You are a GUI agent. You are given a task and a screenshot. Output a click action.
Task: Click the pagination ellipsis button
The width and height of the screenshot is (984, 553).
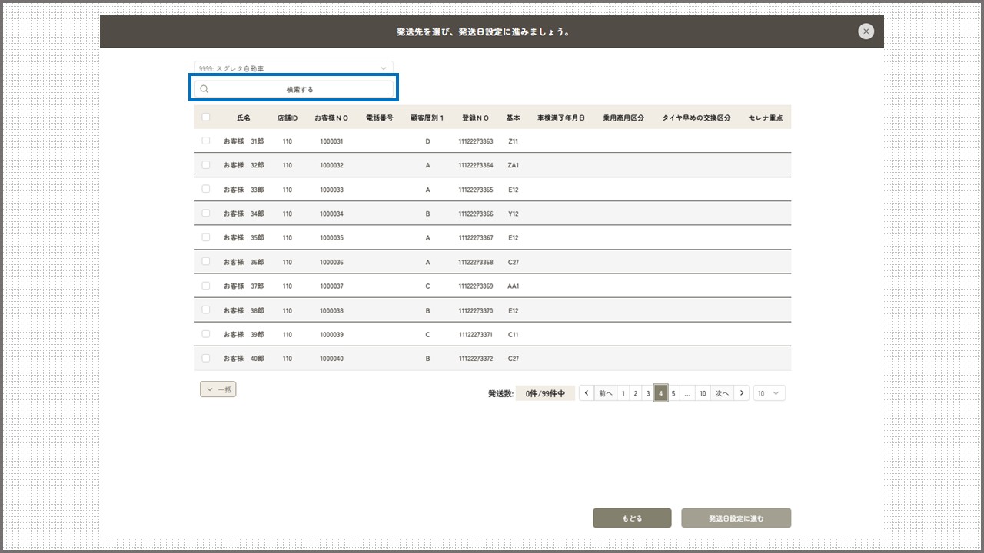click(687, 393)
